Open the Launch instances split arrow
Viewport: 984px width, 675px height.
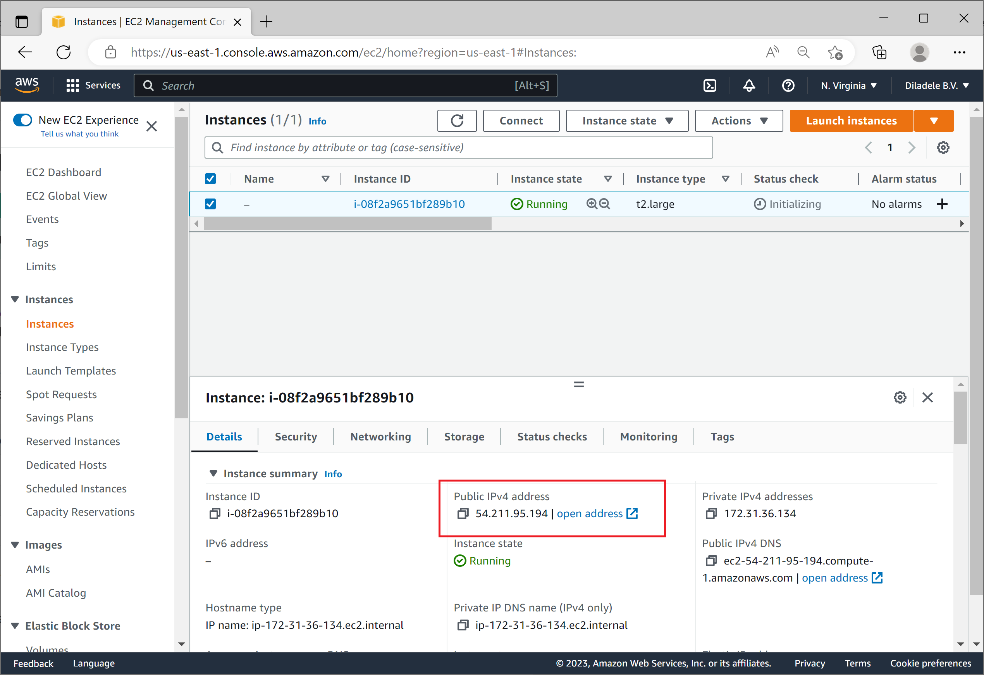[x=934, y=121]
